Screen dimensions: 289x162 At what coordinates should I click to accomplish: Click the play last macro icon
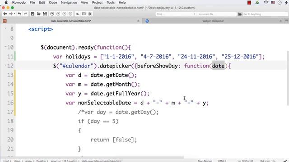point(64,14)
